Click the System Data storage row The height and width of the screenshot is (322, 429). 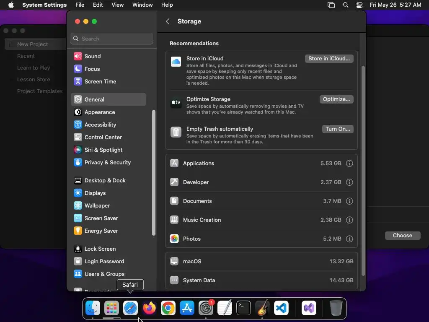(x=261, y=280)
